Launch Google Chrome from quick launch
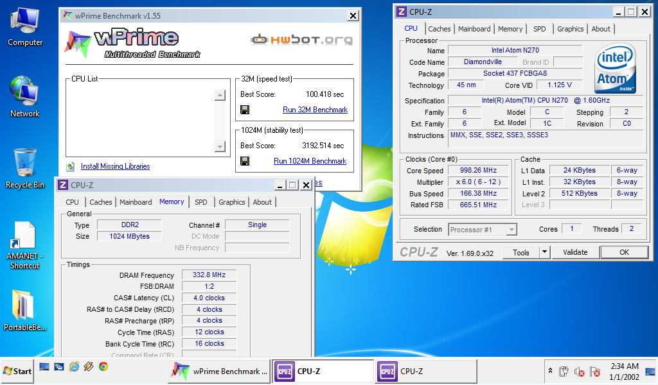This screenshot has height=385, width=658. pyautogui.click(x=103, y=367)
